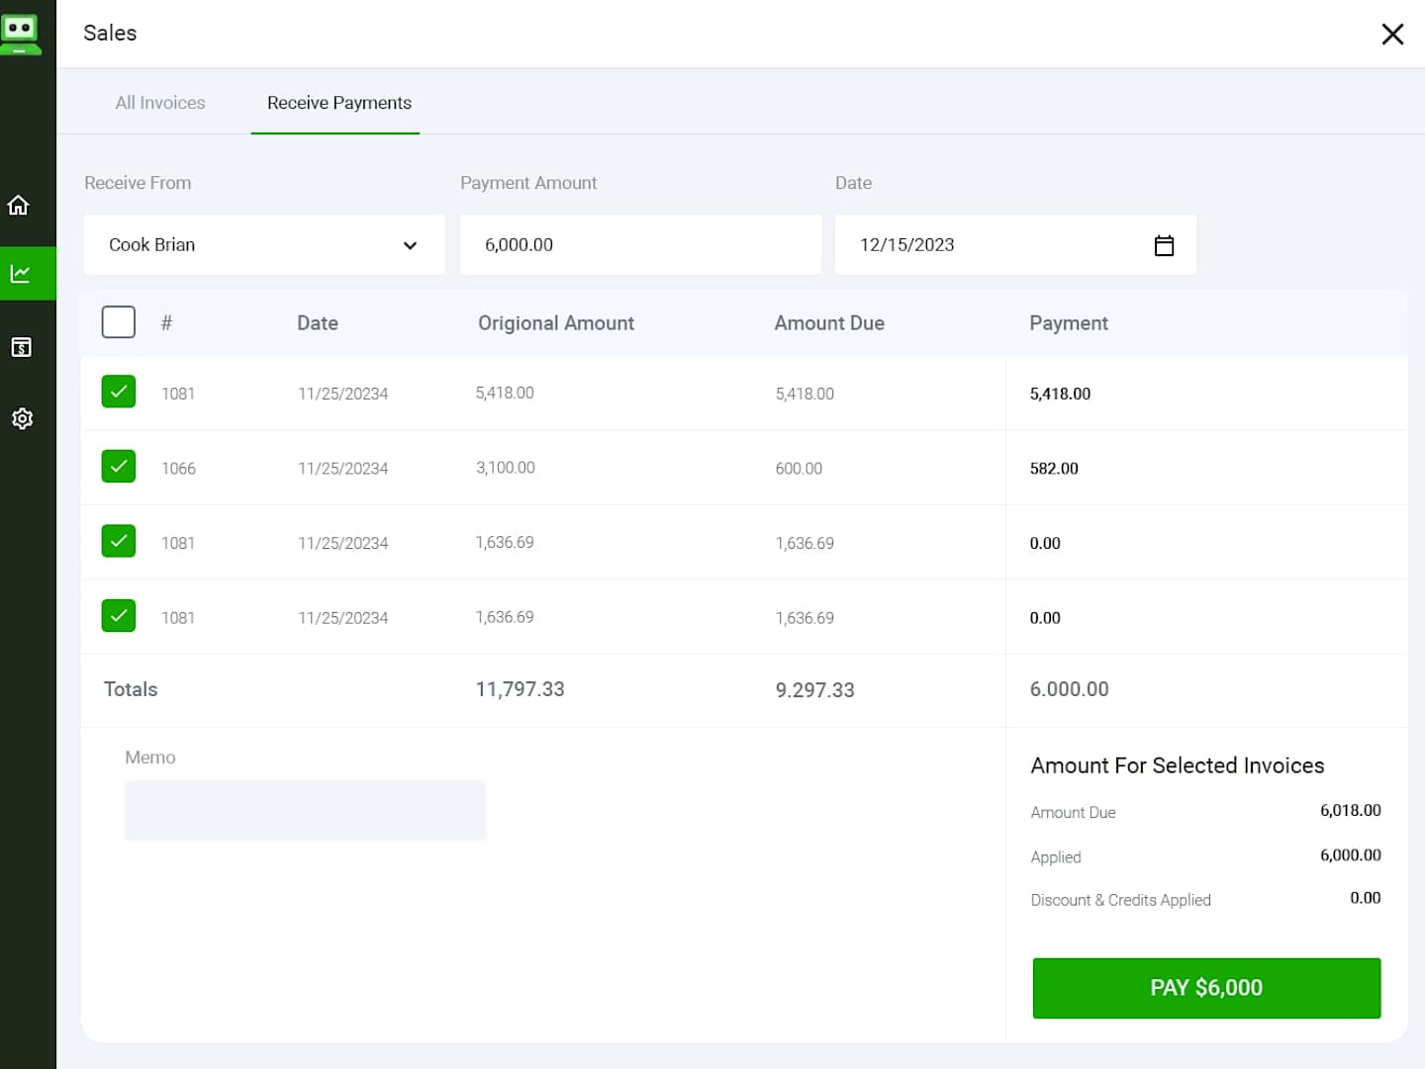
Task: Uncheck the third row invoice 1081 checkbox
Action: [119, 541]
